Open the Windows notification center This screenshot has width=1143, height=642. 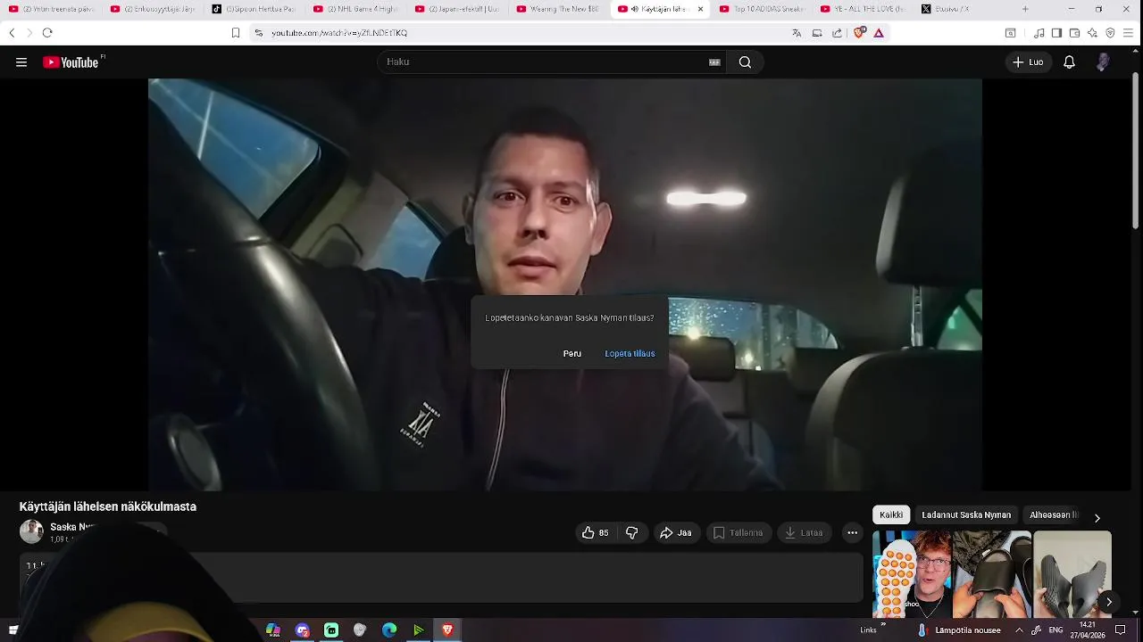[x=1121, y=630]
